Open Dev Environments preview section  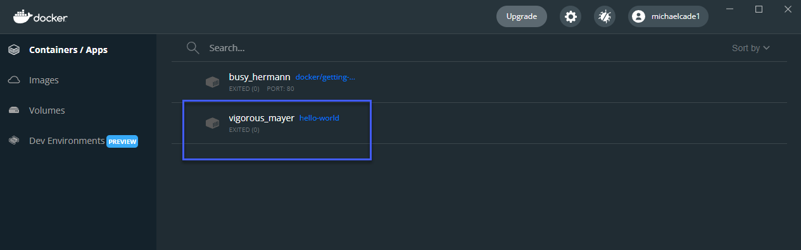[66, 141]
